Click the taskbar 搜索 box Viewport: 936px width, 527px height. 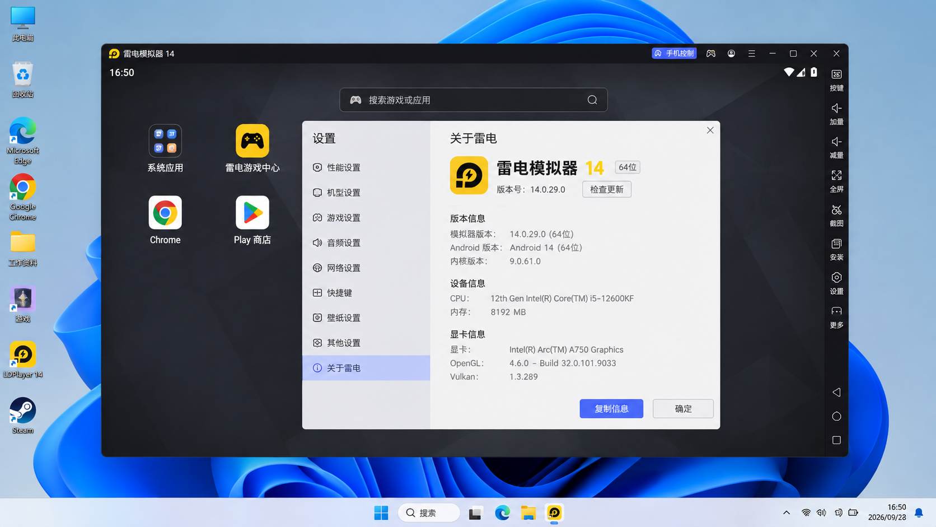[429, 513]
